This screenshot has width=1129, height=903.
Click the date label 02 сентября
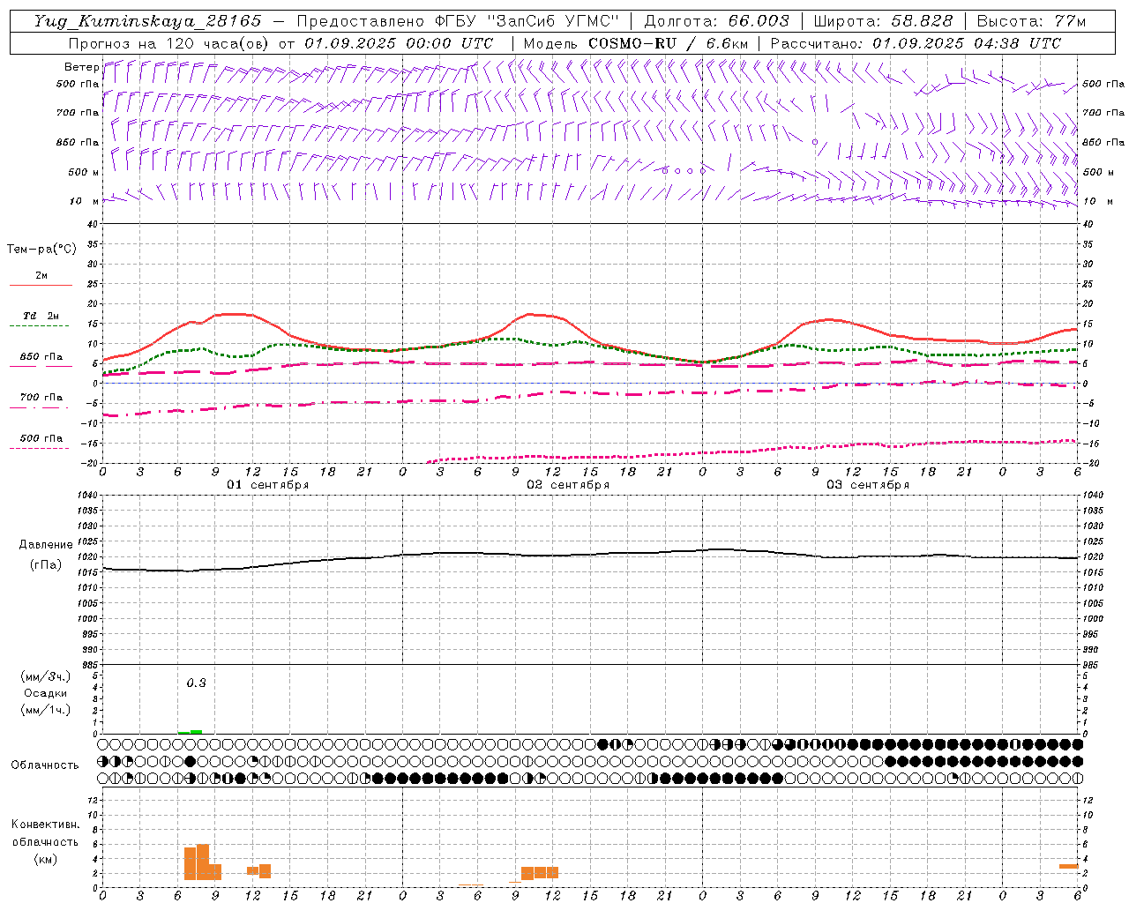point(568,485)
